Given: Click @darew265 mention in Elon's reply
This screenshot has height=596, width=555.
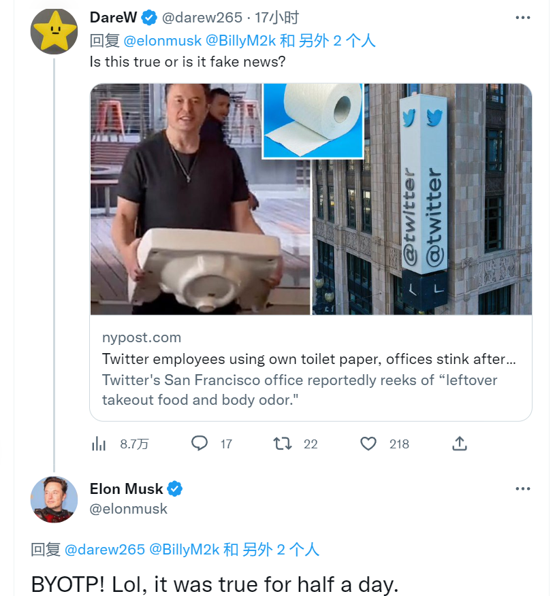Looking at the screenshot, I should click(104, 549).
